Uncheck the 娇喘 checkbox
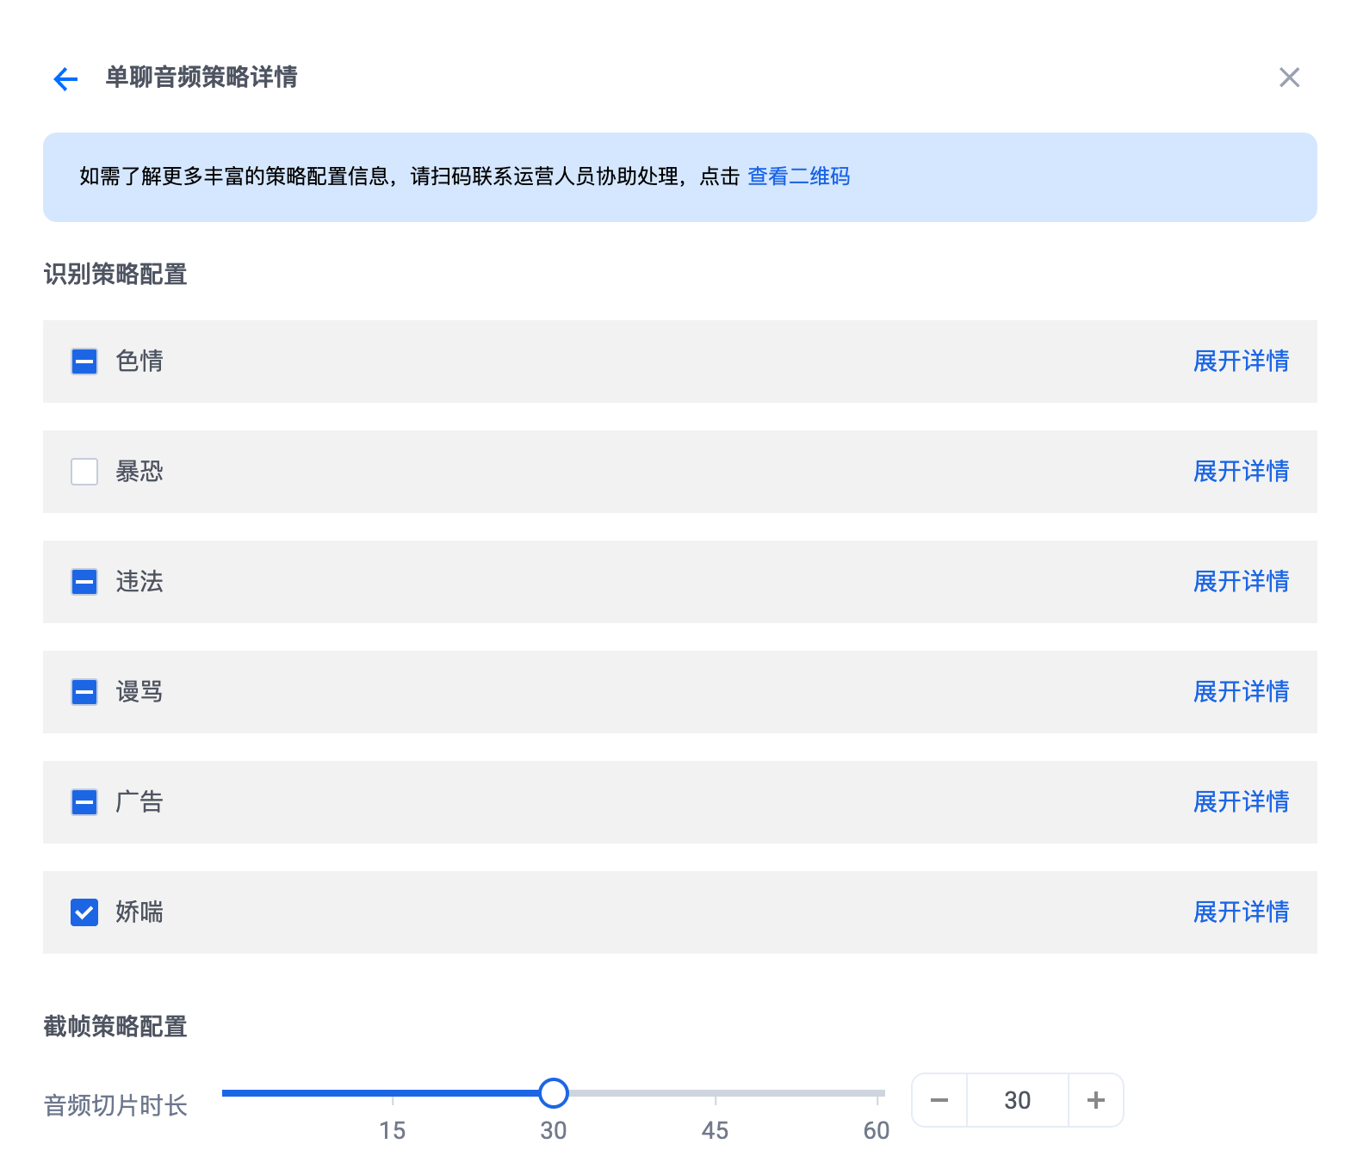This screenshot has width=1357, height=1150. click(84, 912)
